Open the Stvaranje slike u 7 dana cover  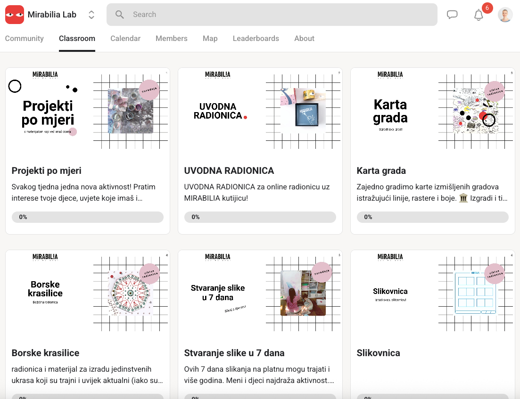tap(260, 296)
